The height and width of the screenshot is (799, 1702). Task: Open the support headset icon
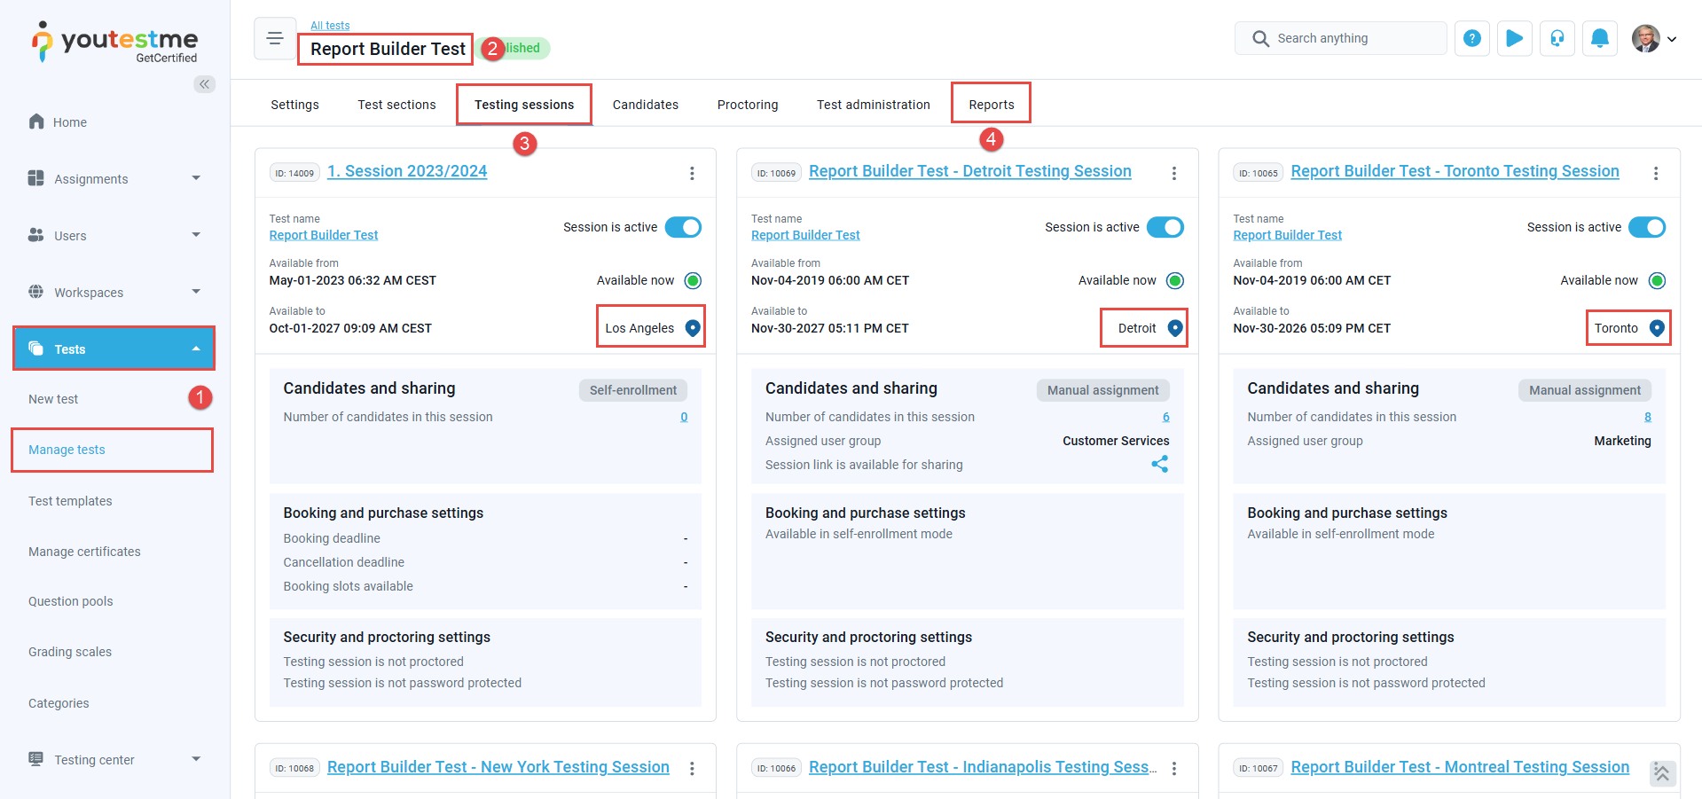1557,38
